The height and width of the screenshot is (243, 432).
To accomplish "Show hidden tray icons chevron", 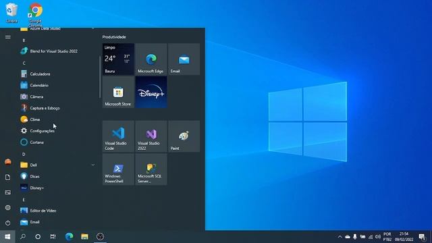I will [340, 237].
